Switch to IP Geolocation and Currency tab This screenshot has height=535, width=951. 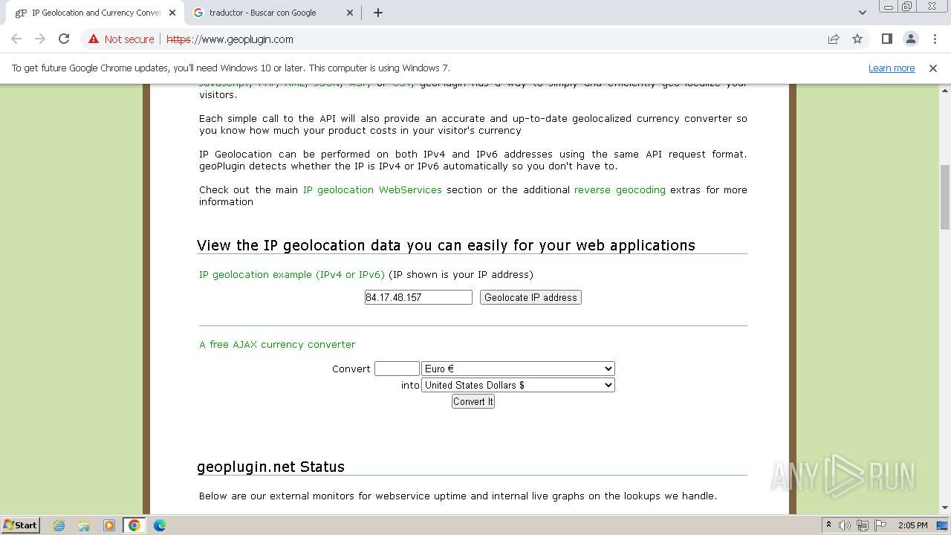(96, 13)
